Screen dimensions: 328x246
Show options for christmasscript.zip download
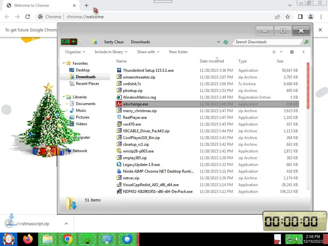pyautogui.click(x=66, y=224)
